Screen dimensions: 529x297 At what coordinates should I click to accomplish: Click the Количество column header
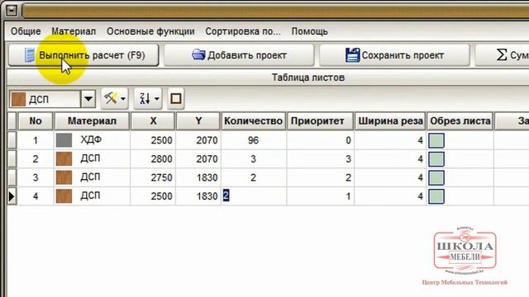[254, 121]
